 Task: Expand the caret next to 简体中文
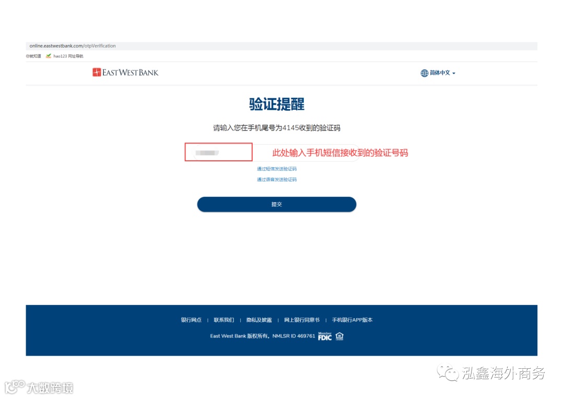(454, 74)
